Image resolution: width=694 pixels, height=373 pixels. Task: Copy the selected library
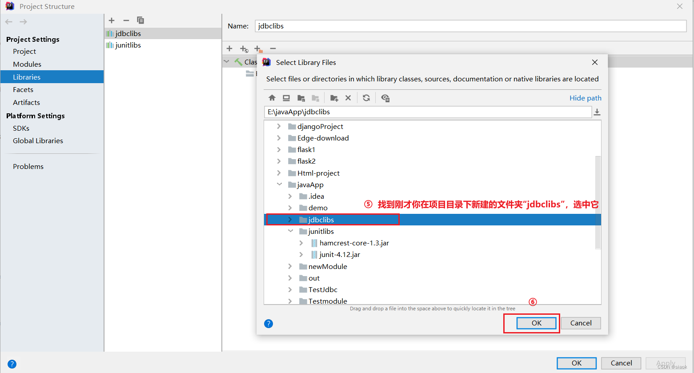pyautogui.click(x=140, y=20)
